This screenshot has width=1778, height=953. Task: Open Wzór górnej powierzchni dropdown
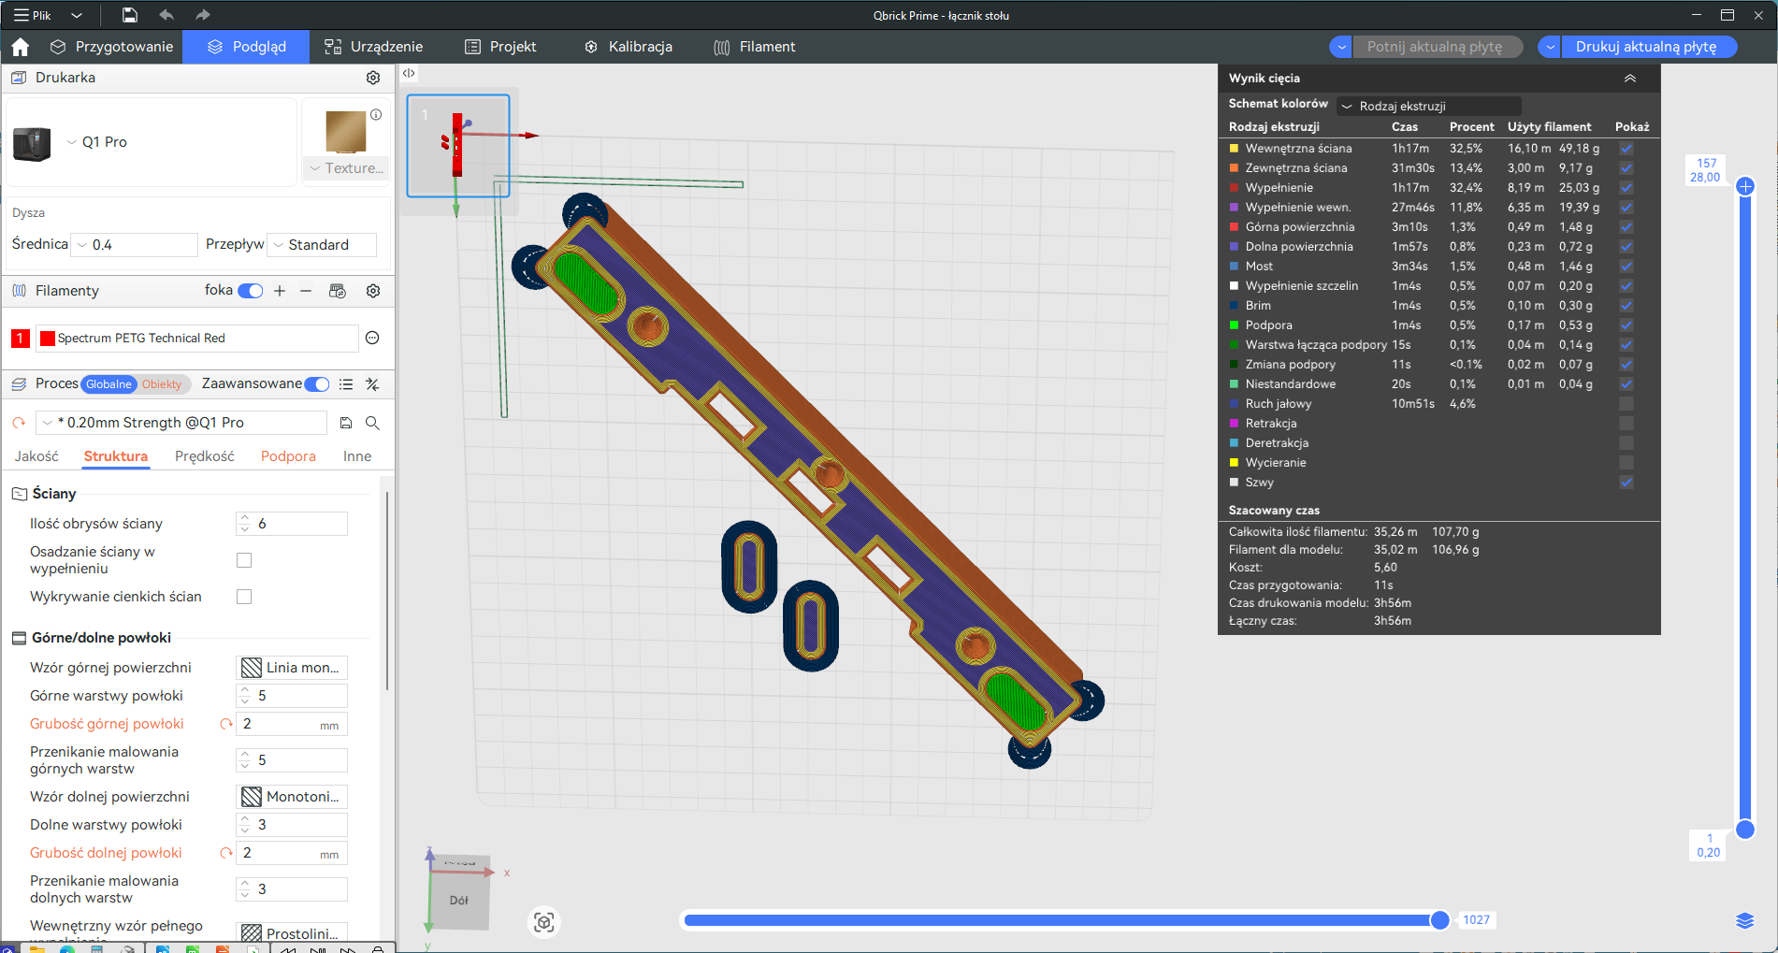[292, 668]
